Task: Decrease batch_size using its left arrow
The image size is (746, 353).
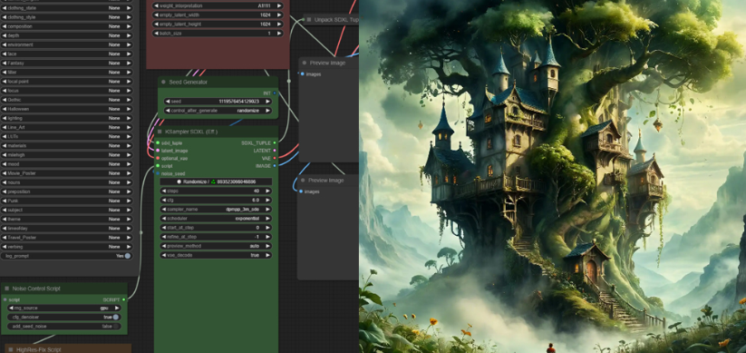Action: click(156, 34)
